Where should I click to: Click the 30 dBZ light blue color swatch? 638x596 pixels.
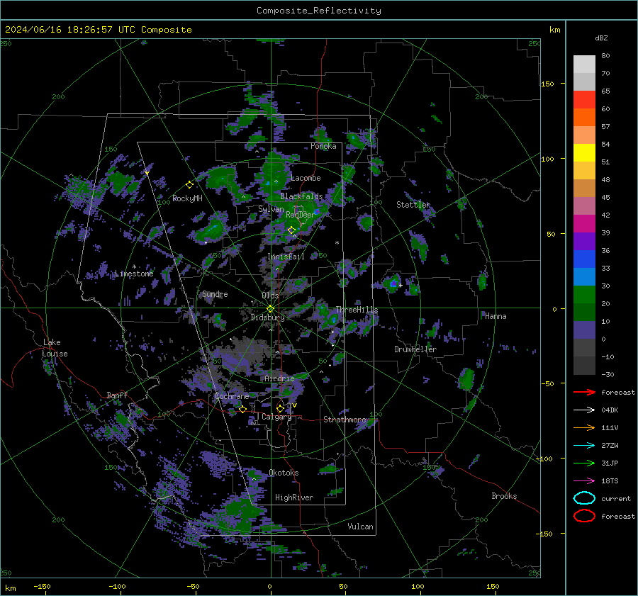tap(584, 276)
